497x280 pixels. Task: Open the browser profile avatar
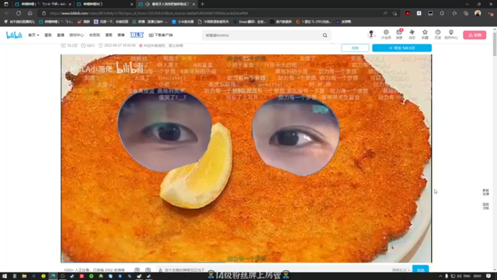point(478,13)
